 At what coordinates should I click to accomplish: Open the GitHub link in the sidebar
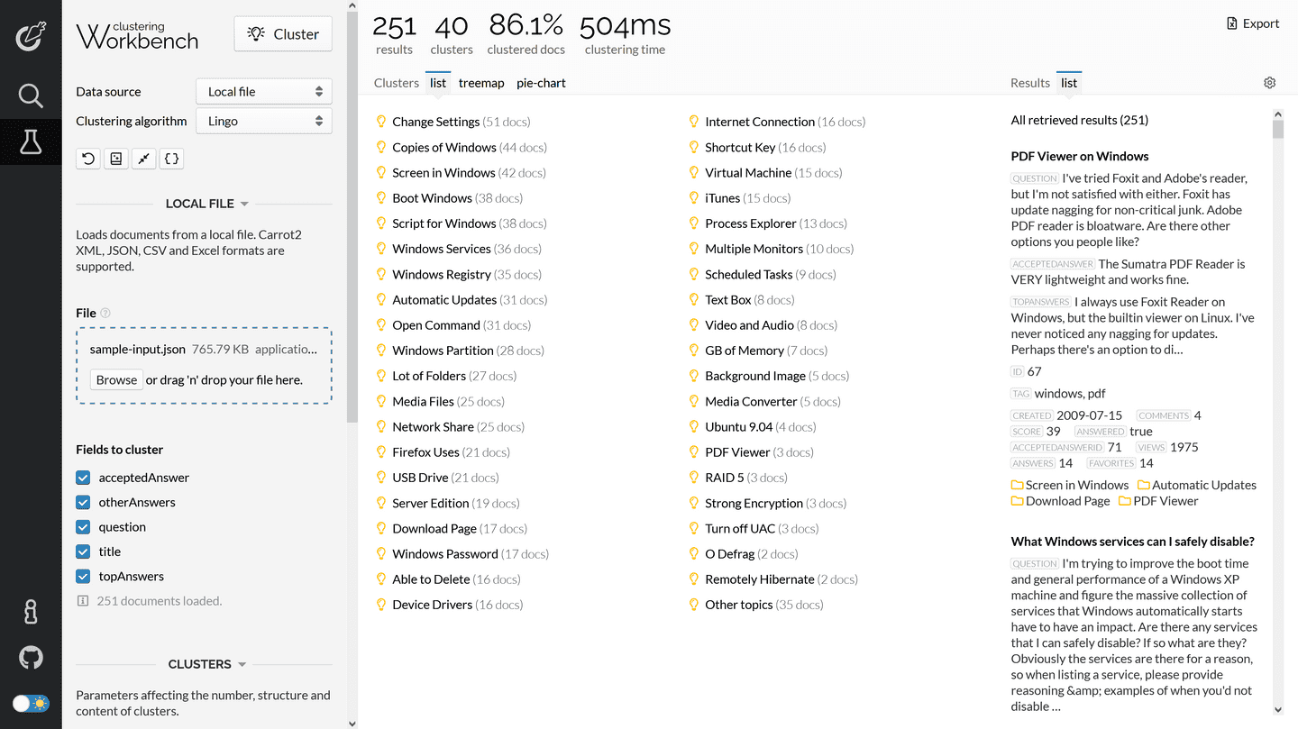31,658
